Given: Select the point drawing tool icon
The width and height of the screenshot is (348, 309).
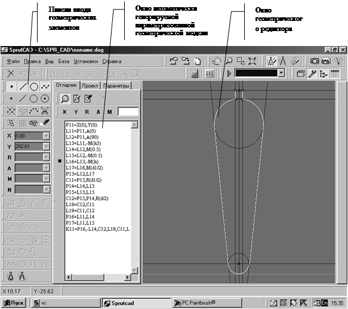Looking at the screenshot, I should point(11,87).
